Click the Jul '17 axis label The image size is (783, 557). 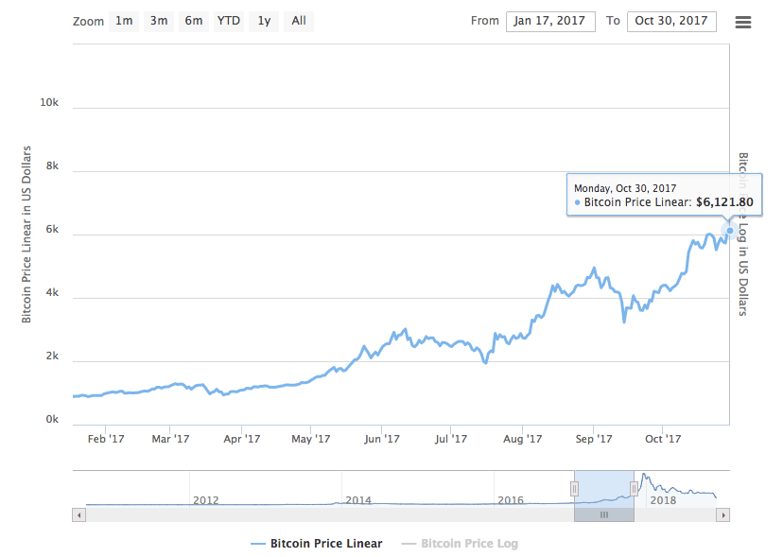pyautogui.click(x=451, y=439)
